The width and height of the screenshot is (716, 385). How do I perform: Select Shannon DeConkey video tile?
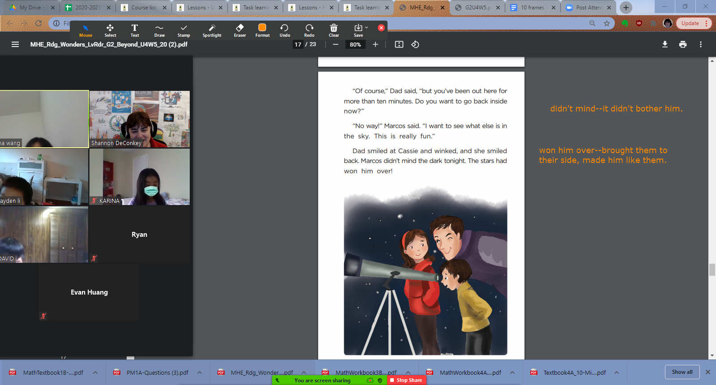[140, 119]
